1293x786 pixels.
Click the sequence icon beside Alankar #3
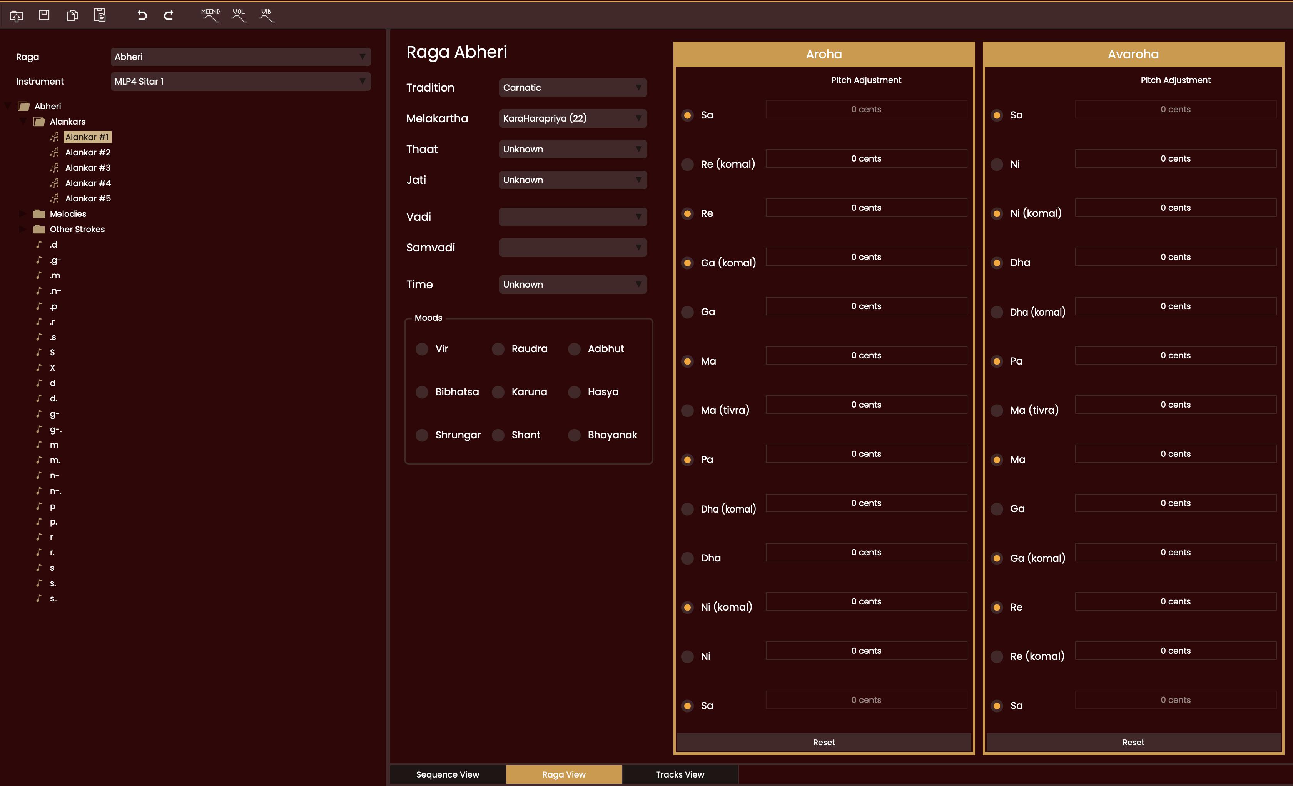[55, 168]
